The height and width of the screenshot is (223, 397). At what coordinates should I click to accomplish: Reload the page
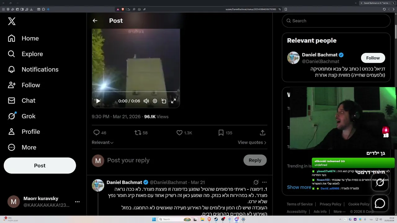[x=384, y=9]
